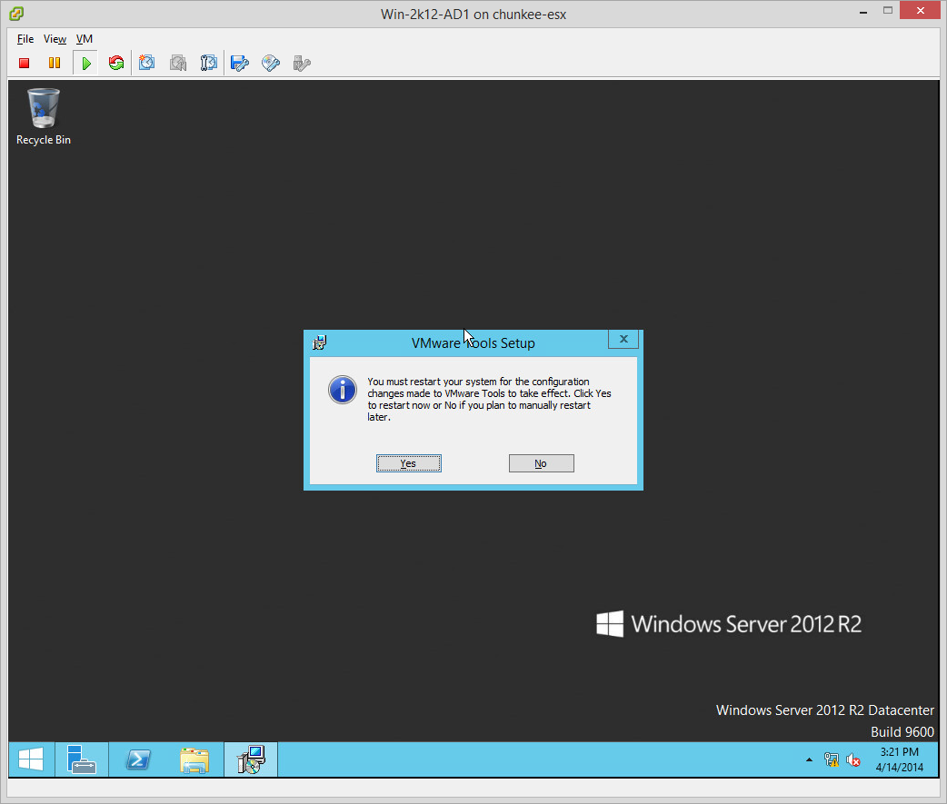Image resolution: width=947 pixels, height=804 pixels.
Task: Open the View menu
Action: click(55, 39)
